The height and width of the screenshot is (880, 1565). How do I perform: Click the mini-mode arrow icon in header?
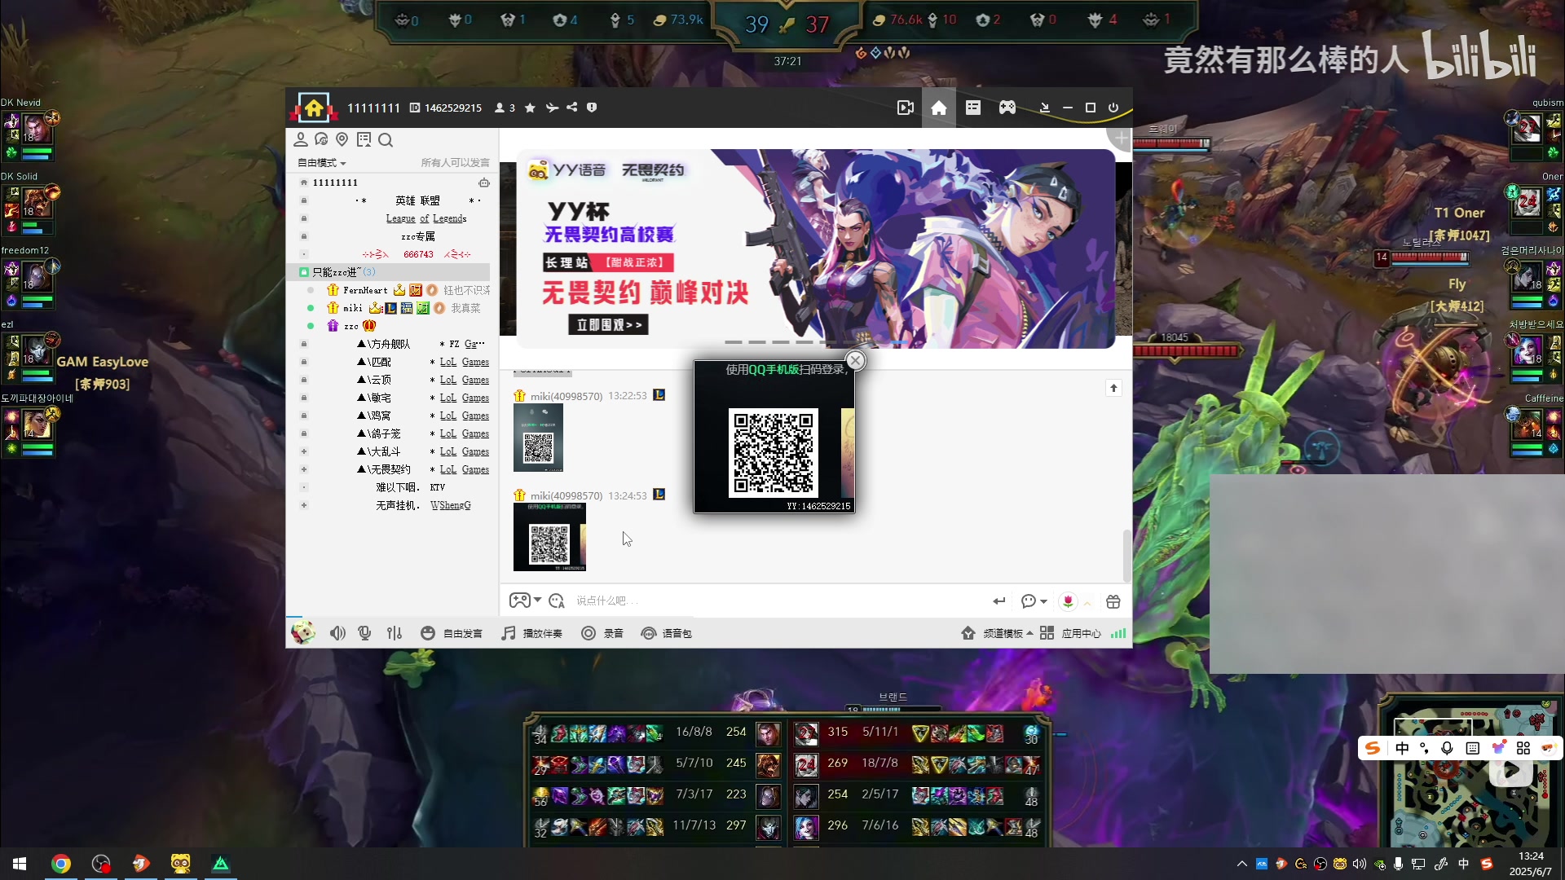click(x=1045, y=108)
